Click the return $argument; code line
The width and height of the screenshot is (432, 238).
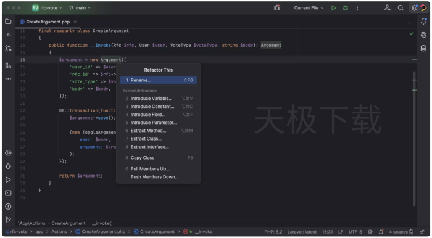pyautogui.click(x=81, y=176)
